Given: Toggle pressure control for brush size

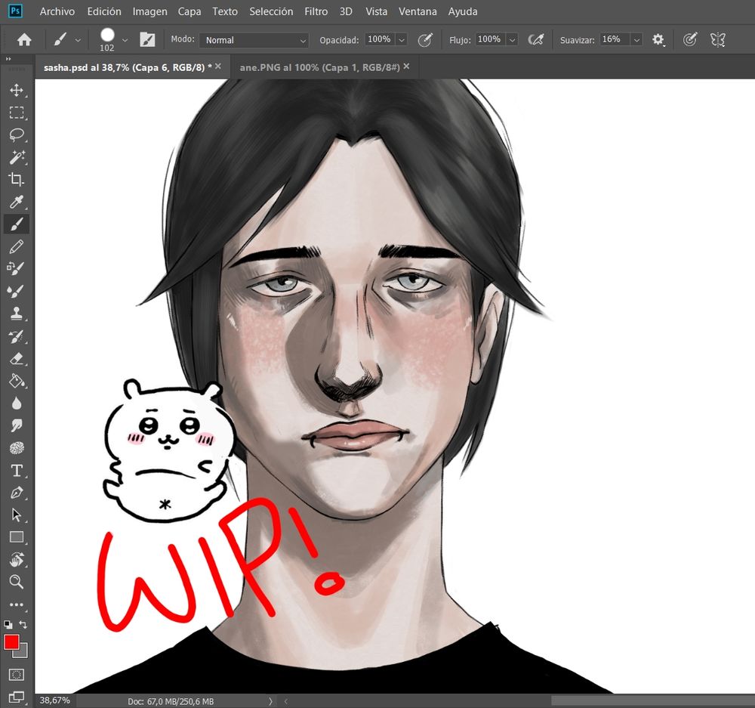Looking at the screenshot, I should [x=690, y=39].
